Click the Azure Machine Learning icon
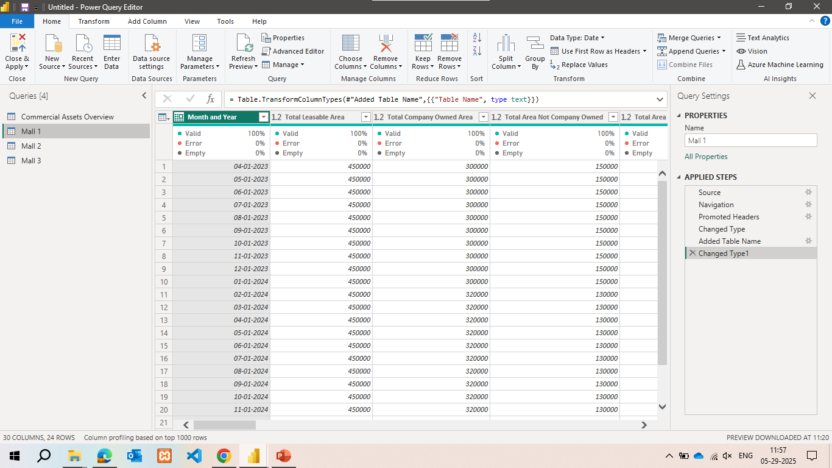 741,65
